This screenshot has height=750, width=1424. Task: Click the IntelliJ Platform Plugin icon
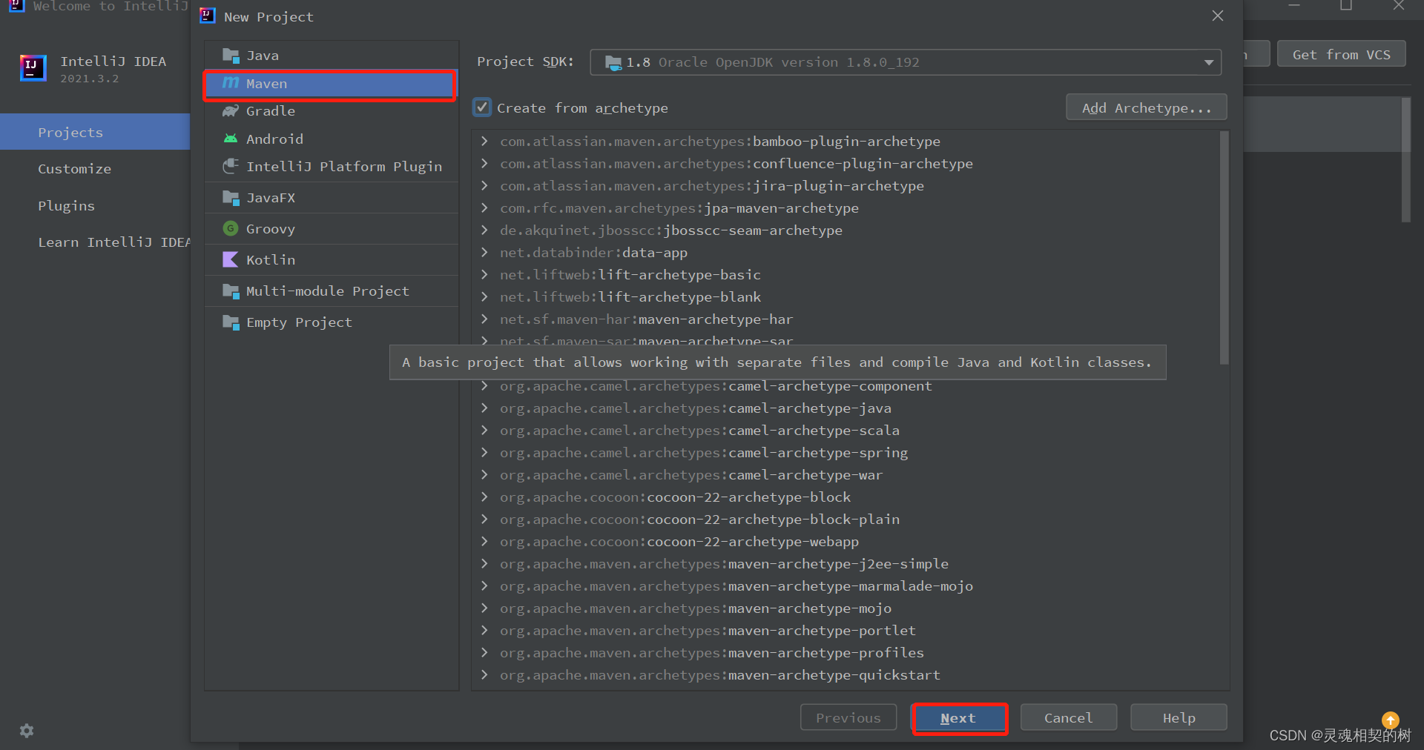coord(231,166)
